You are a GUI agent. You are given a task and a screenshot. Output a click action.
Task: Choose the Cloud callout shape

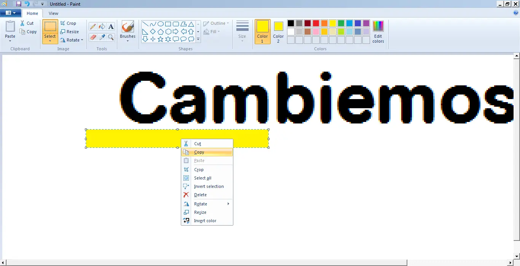pos(191,39)
